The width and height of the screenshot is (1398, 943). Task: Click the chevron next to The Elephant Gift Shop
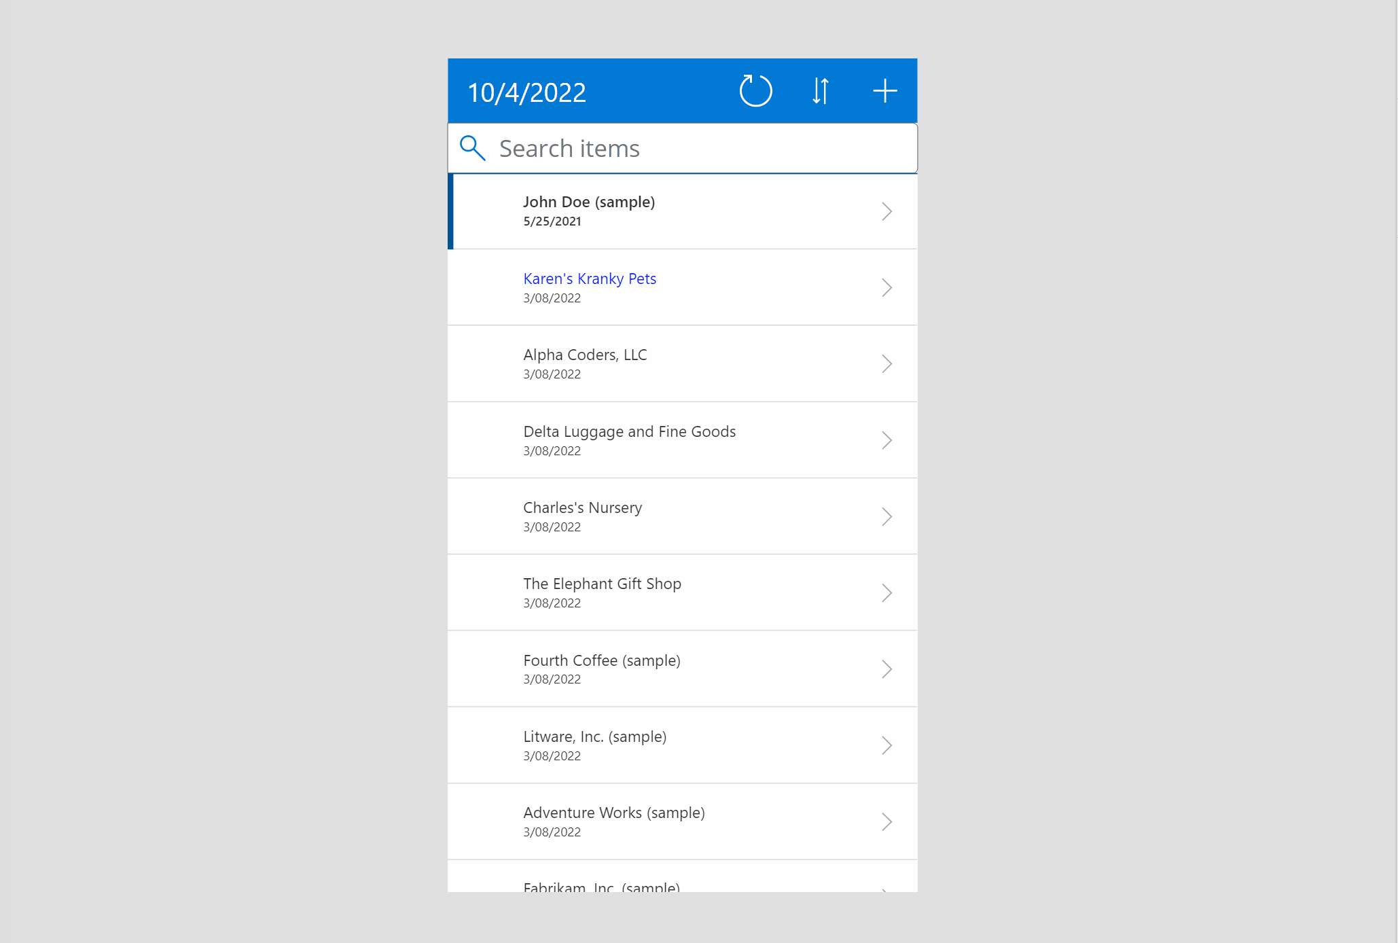point(886,592)
